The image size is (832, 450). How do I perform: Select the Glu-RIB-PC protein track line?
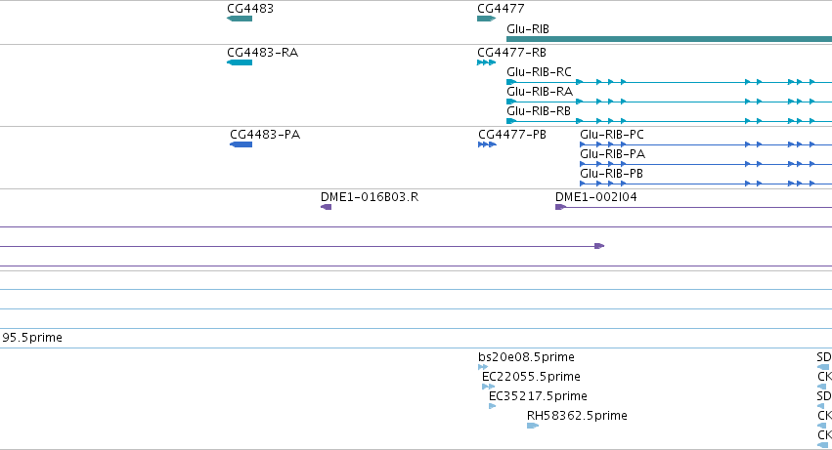pos(706,144)
